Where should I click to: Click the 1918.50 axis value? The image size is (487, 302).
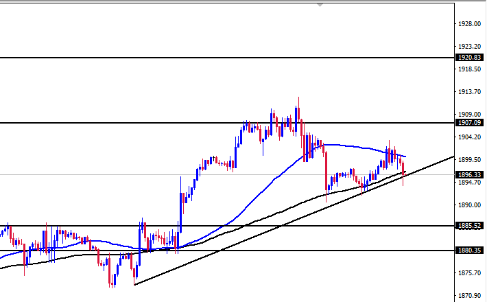click(470, 69)
